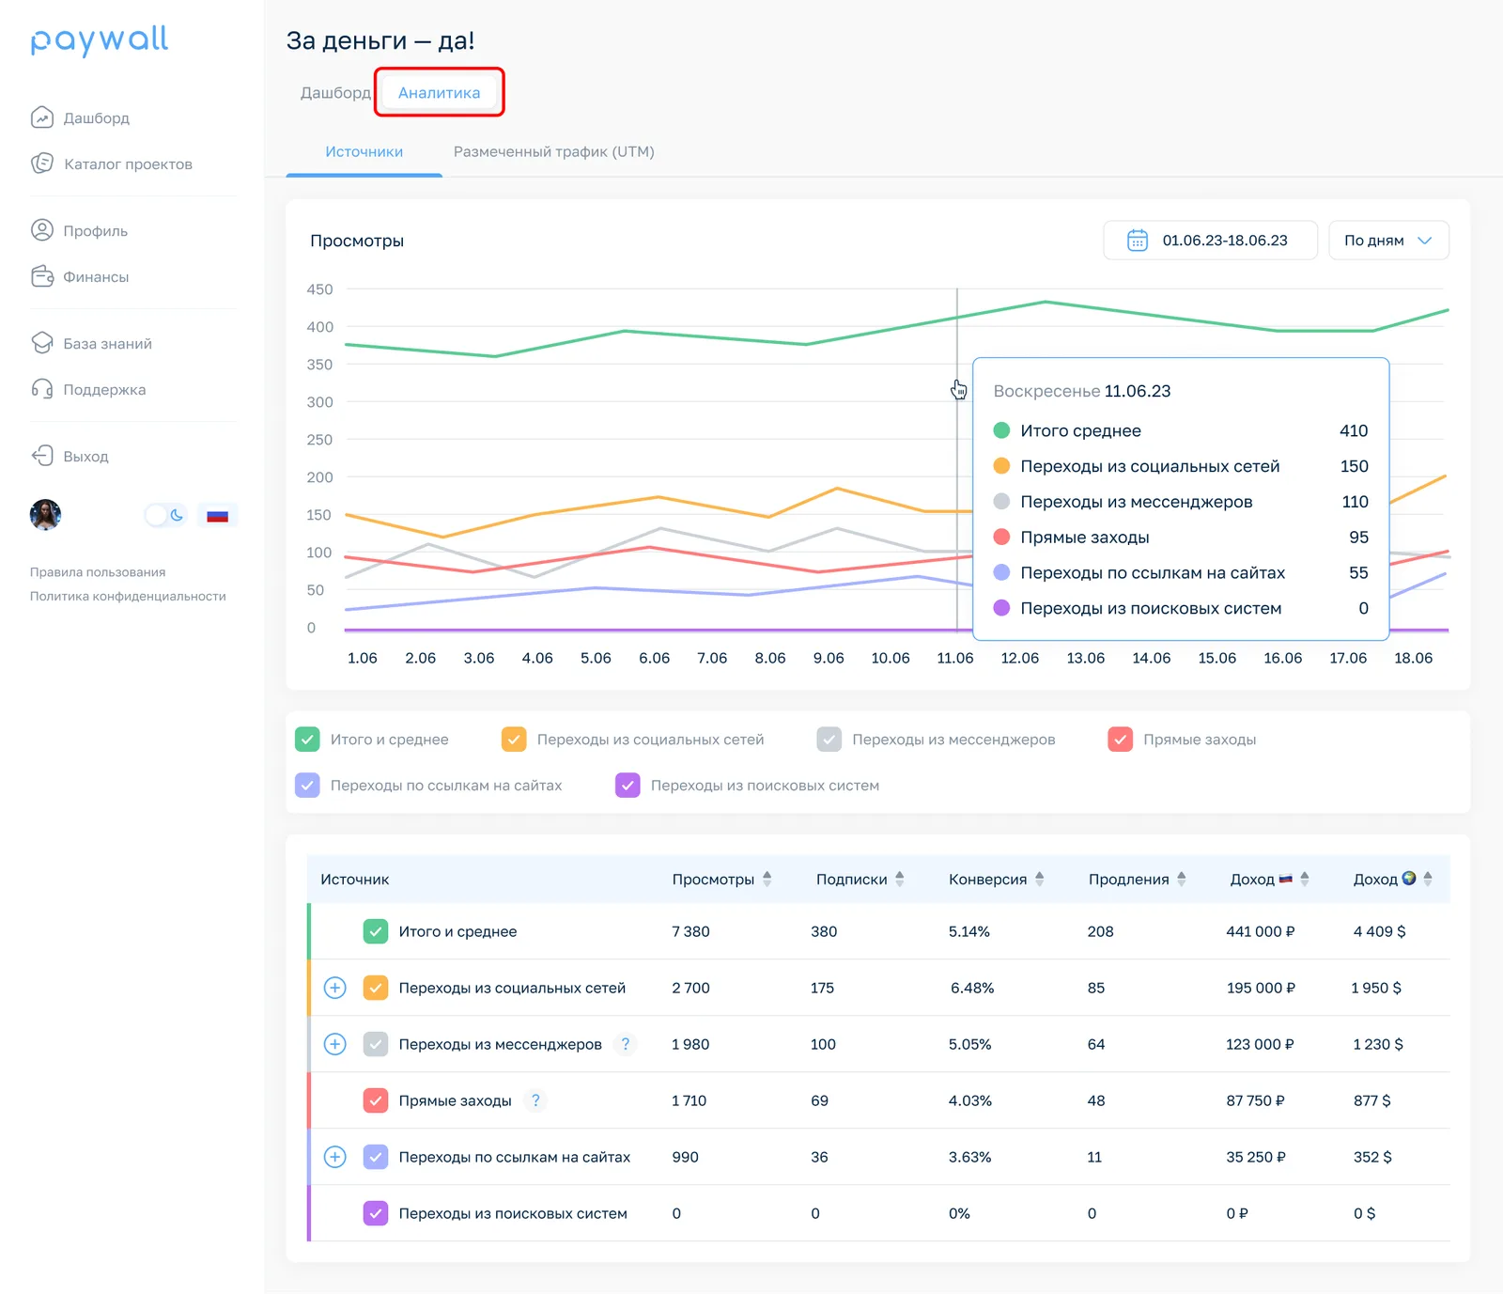Click the Russian flag language icon
This screenshot has height=1294, width=1503.
218,515
